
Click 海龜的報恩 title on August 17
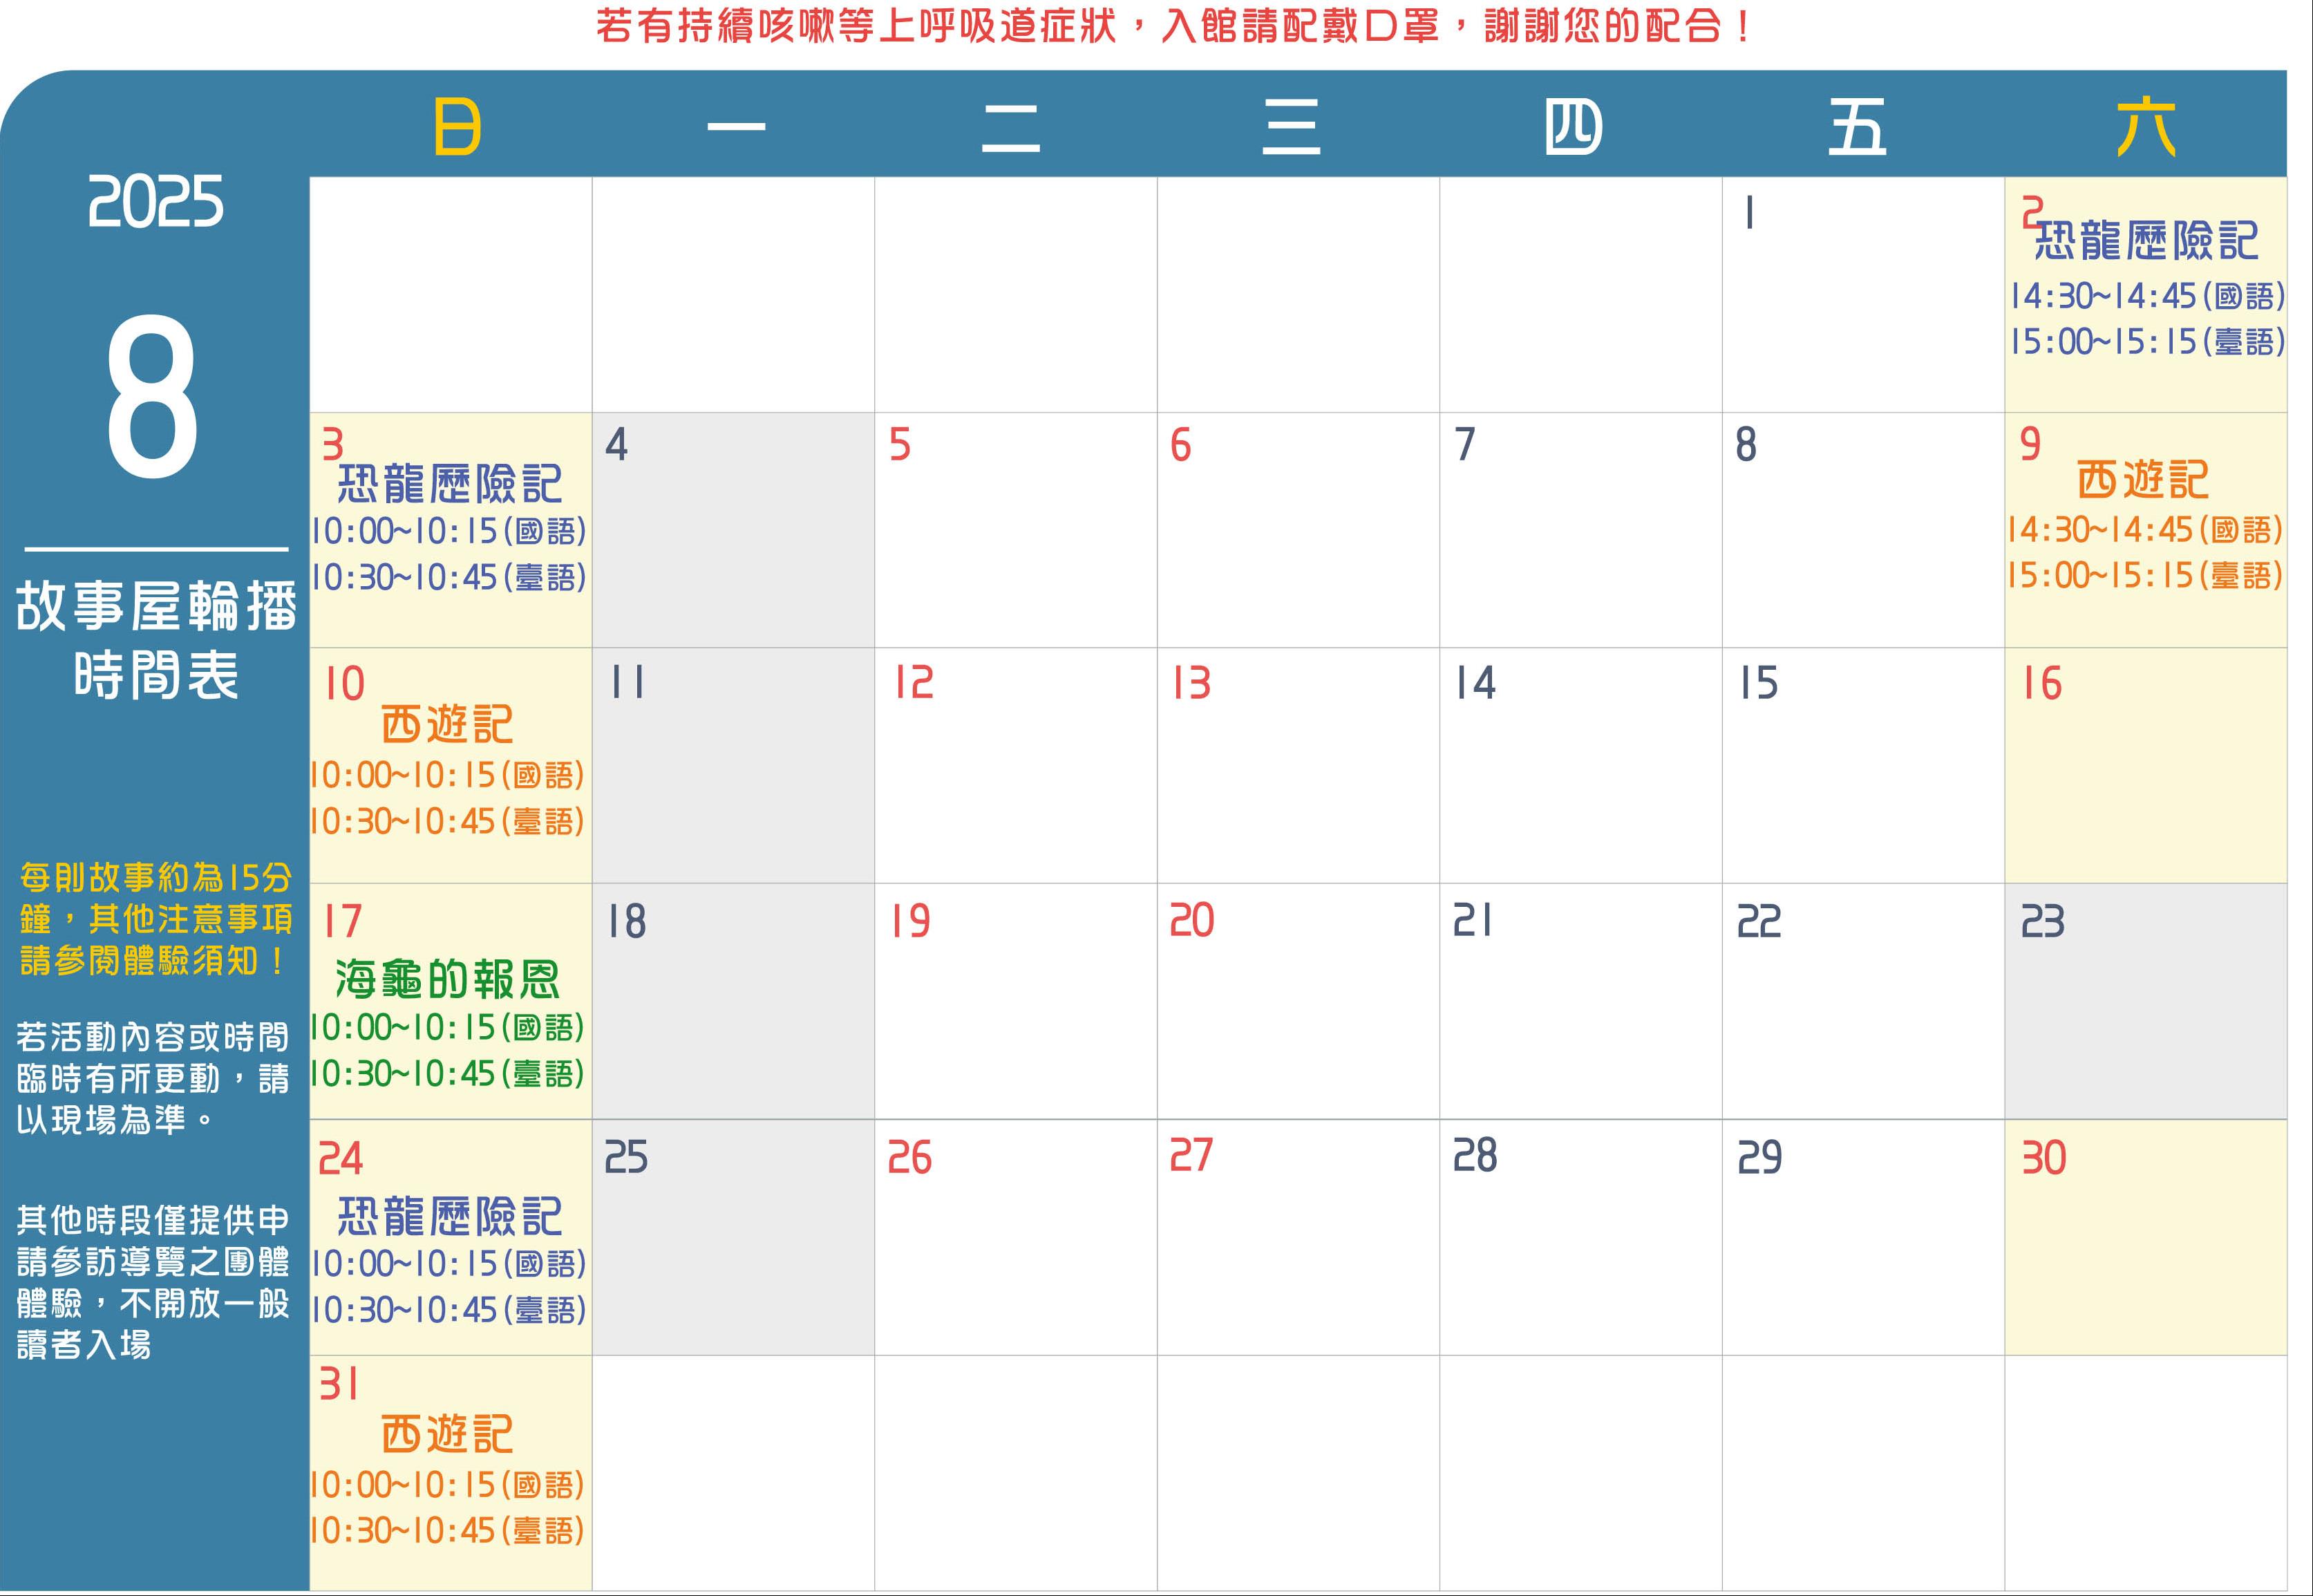click(x=448, y=979)
